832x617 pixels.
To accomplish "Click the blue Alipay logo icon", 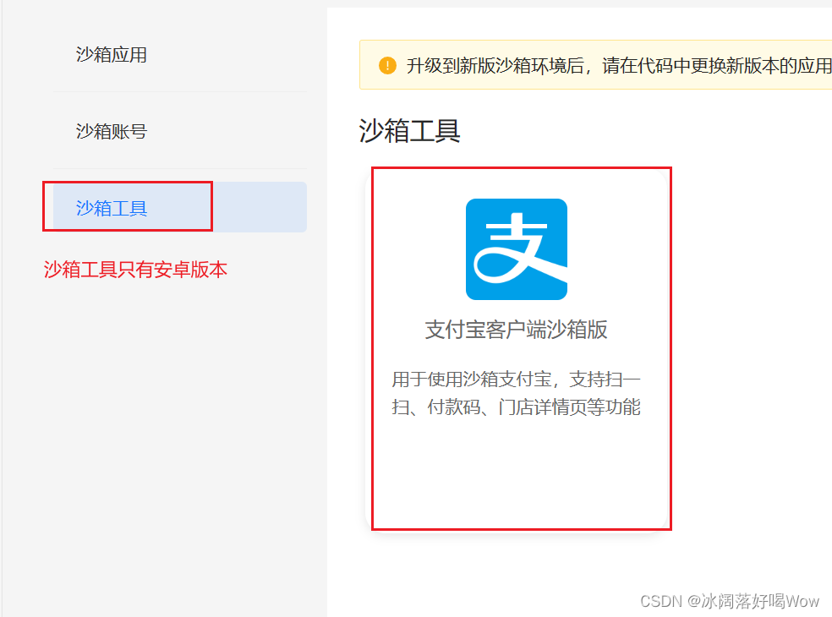I will point(517,249).
